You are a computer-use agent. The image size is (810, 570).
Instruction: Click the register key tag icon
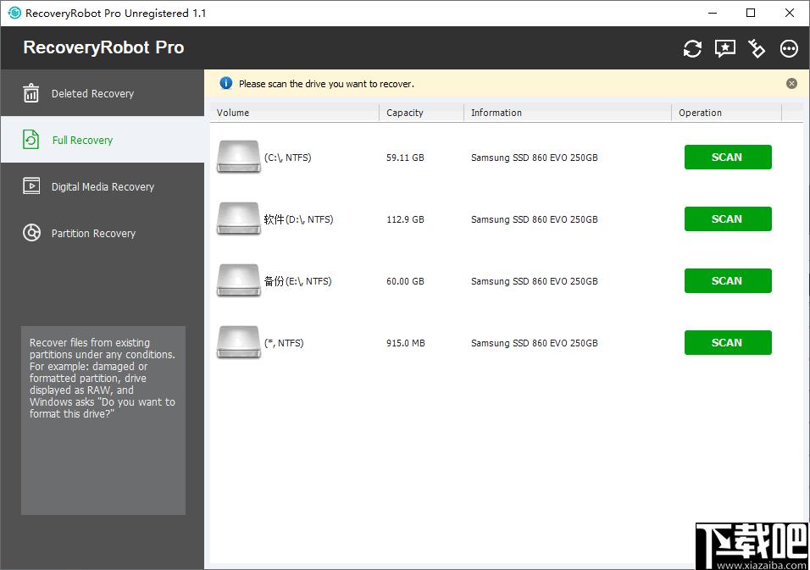[757, 48]
